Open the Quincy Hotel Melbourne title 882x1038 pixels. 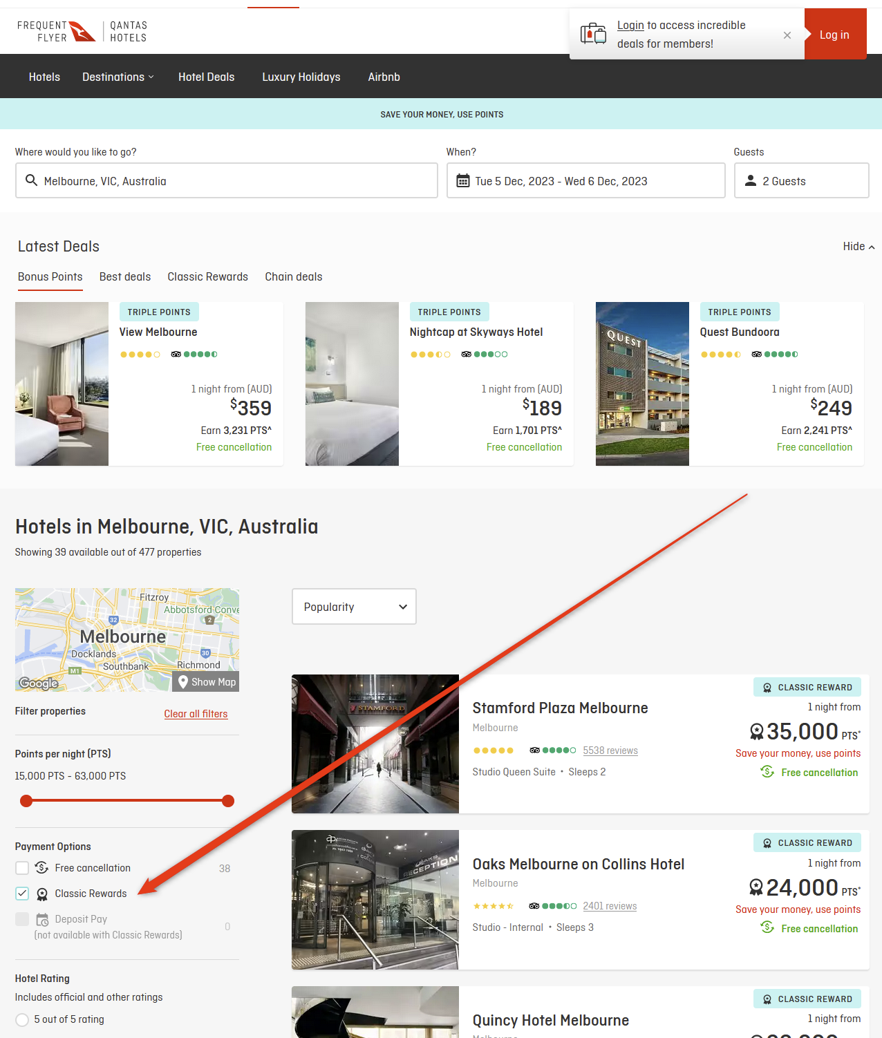pos(551,1021)
